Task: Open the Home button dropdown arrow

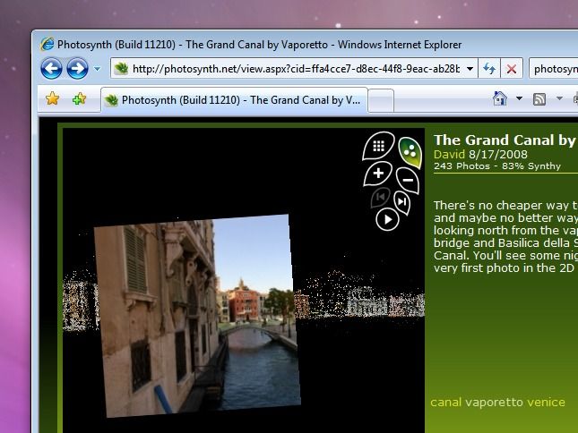Action: pyautogui.click(x=517, y=99)
